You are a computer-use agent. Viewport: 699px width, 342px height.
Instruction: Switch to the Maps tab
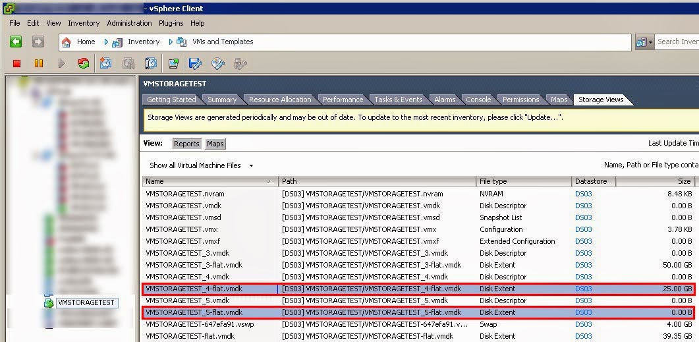point(559,100)
